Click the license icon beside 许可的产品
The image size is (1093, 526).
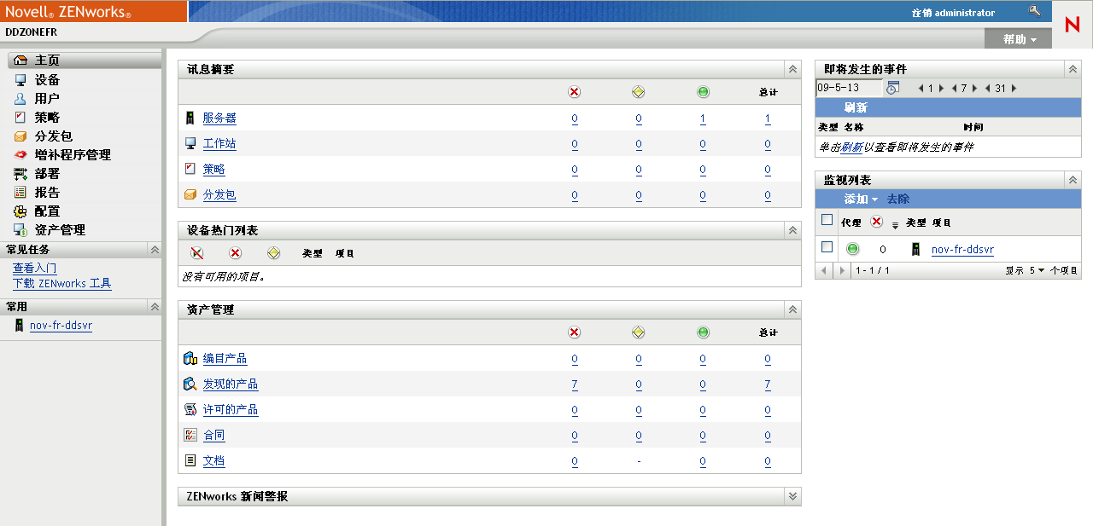pos(190,410)
